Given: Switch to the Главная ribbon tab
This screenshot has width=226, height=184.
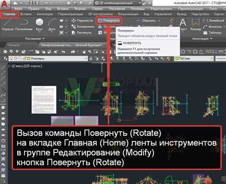Looking at the screenshot, I should pyautogui.click(x=9, y=14).
